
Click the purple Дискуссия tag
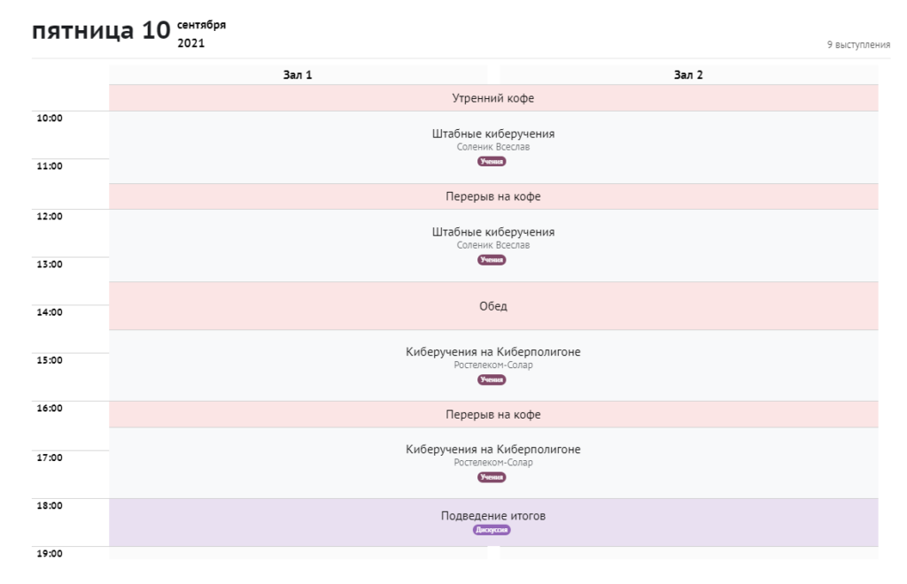tap(492, 530)
